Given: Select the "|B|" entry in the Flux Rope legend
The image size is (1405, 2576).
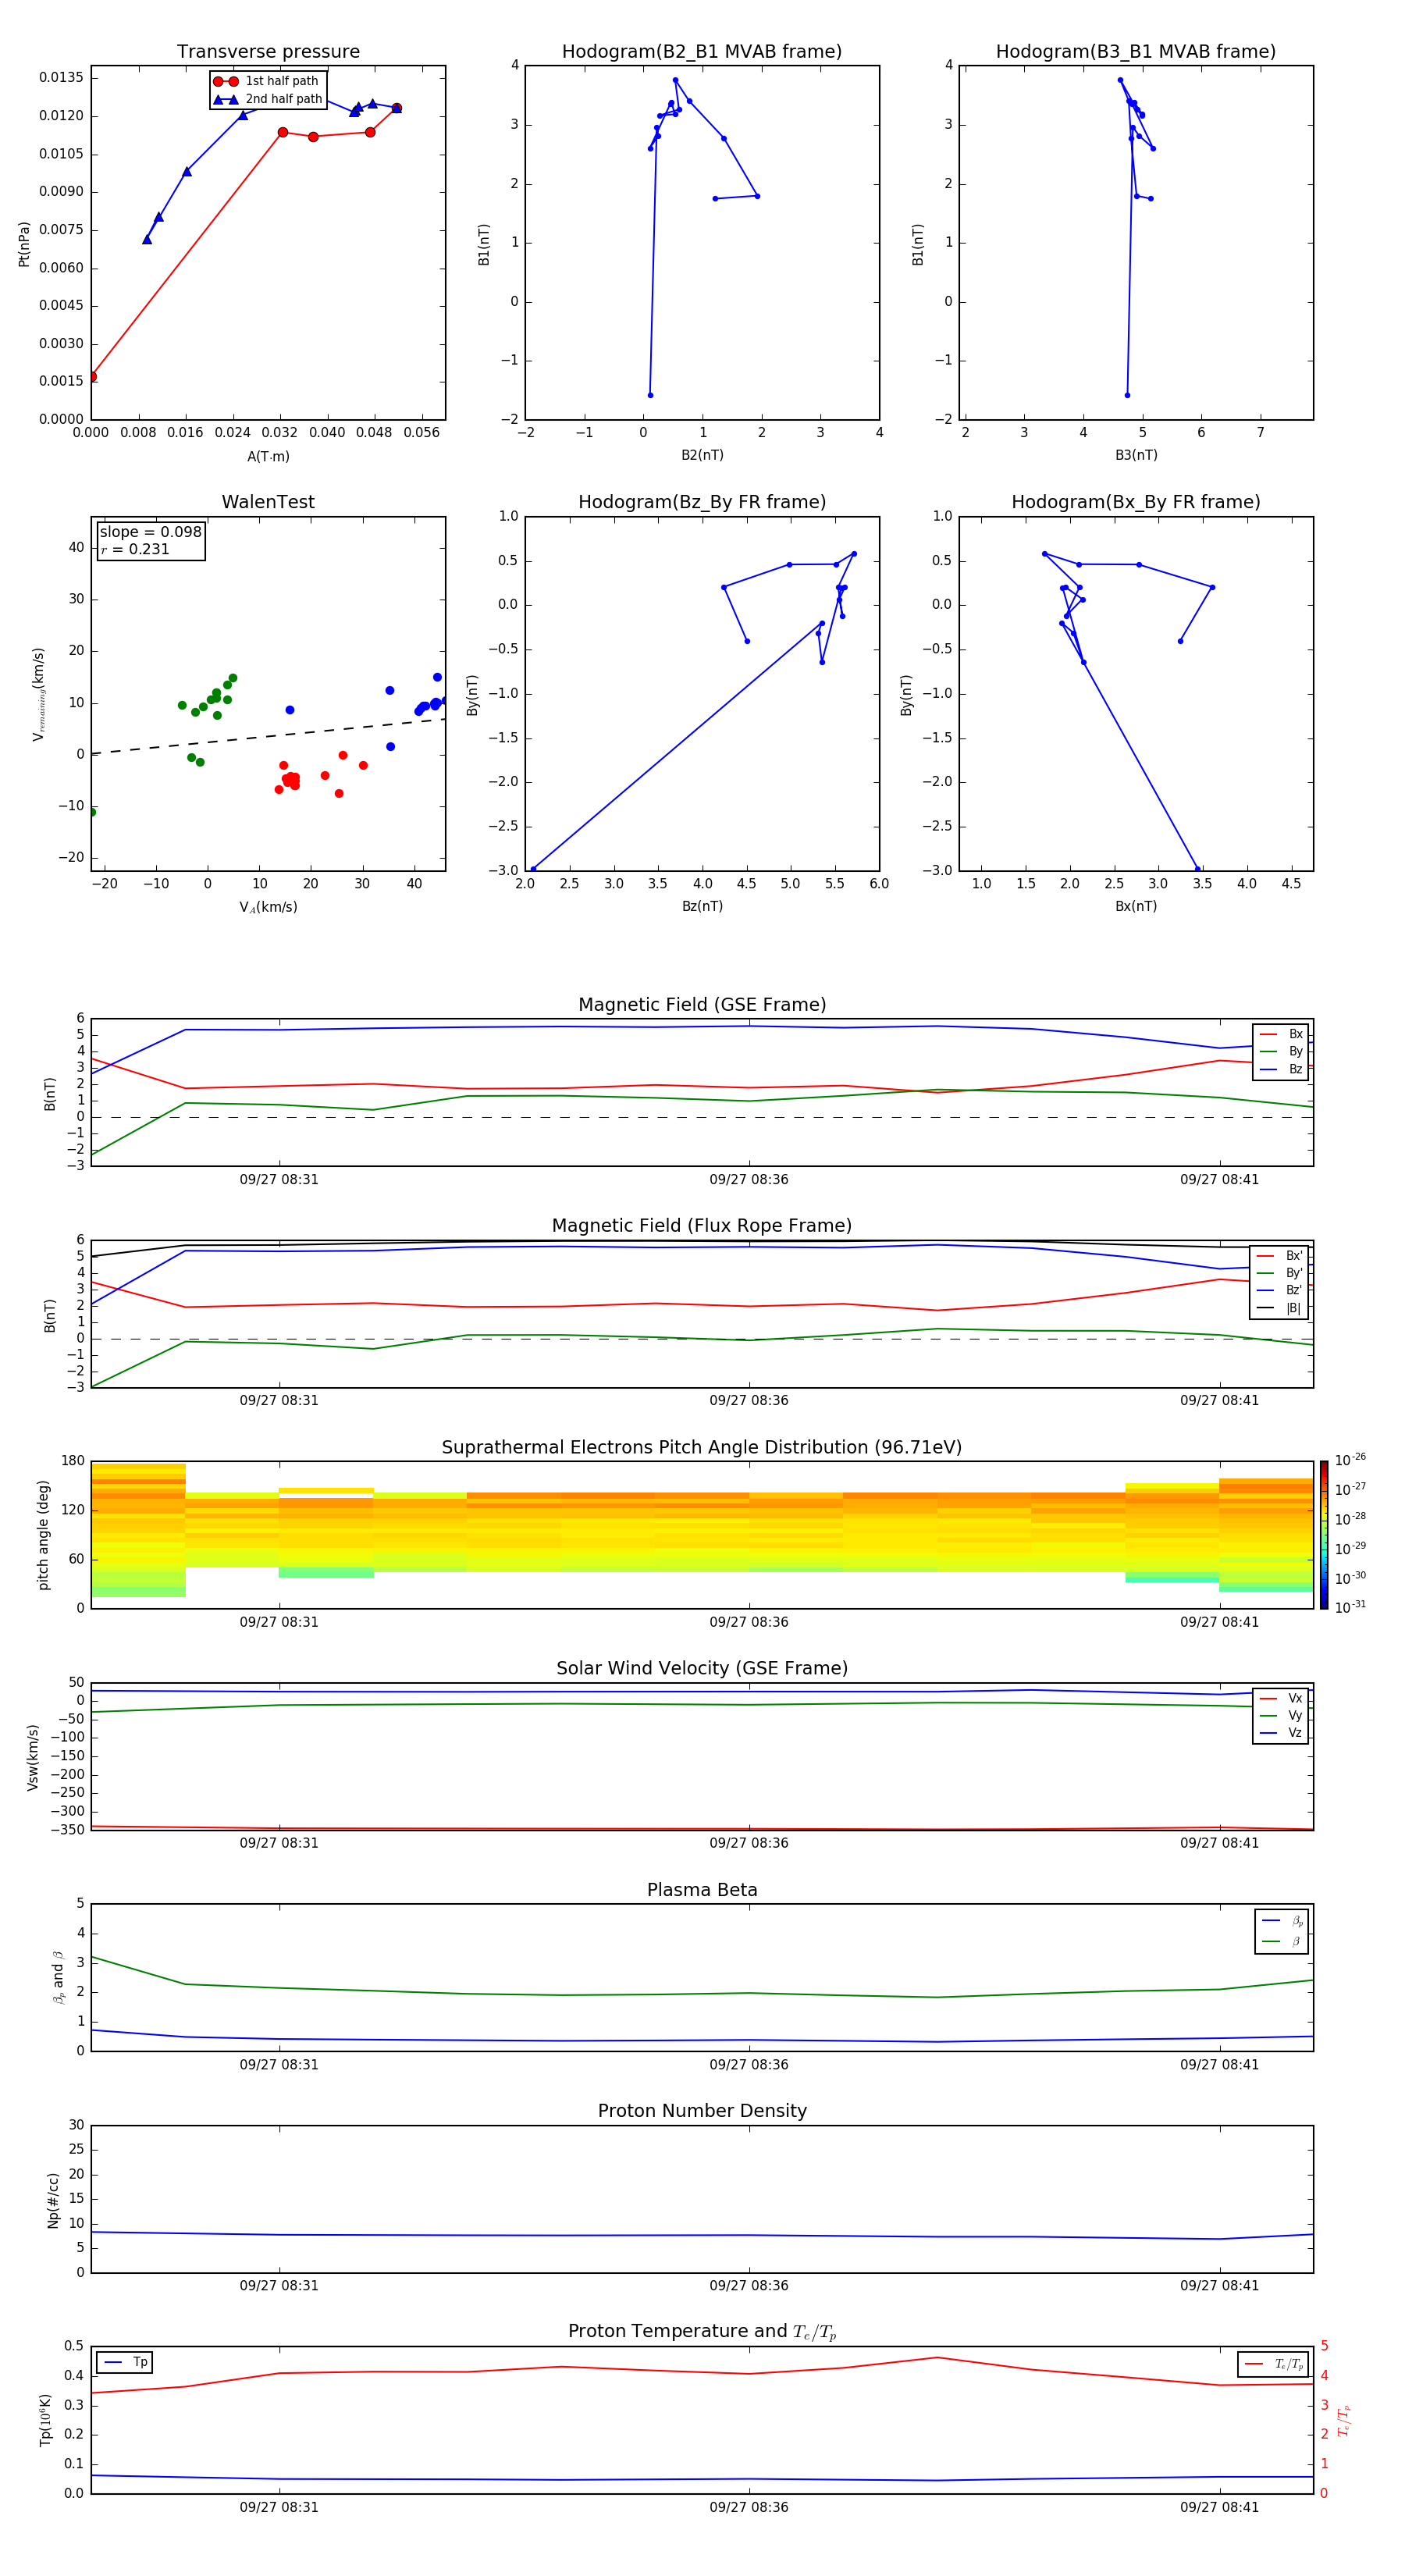Looking at the screenshot, I should [1280, 1308].
